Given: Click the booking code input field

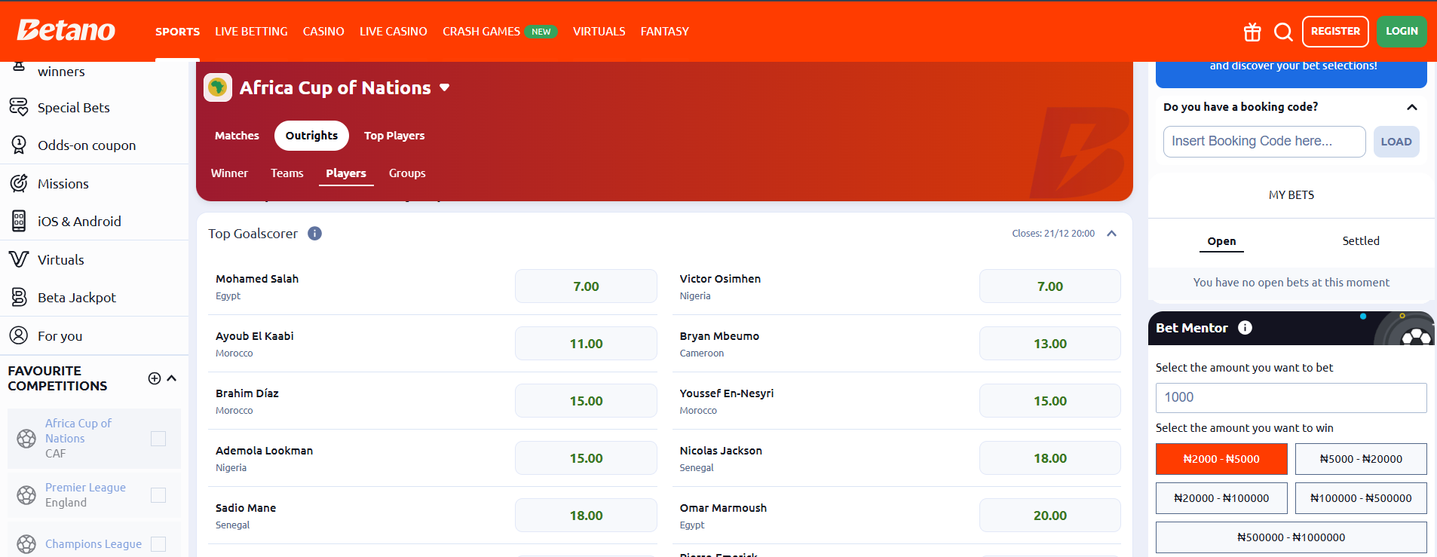Looking at the screenshot, I should 1264,142.
